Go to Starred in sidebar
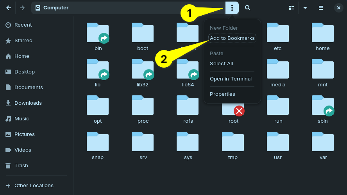 tap(23, 41)
